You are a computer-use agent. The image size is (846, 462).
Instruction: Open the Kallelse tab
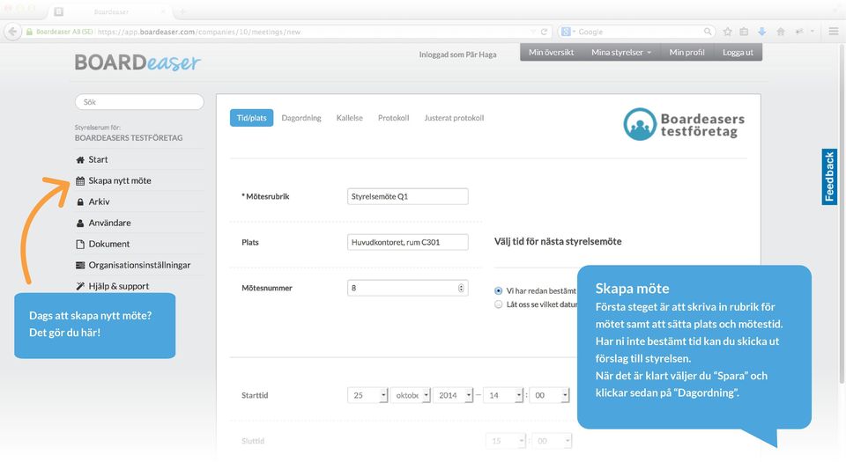pos(350,118)
